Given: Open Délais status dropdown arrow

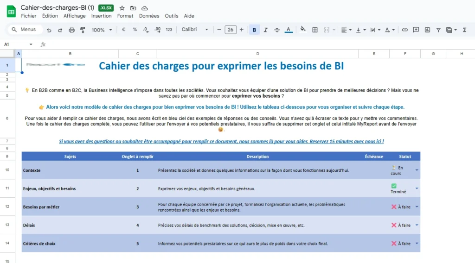Looking at the screenshot, I should [x=417, y=225].
